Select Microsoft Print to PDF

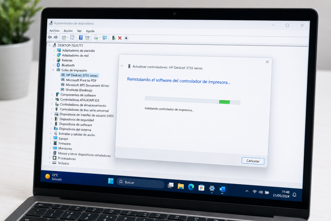[81, 80]
